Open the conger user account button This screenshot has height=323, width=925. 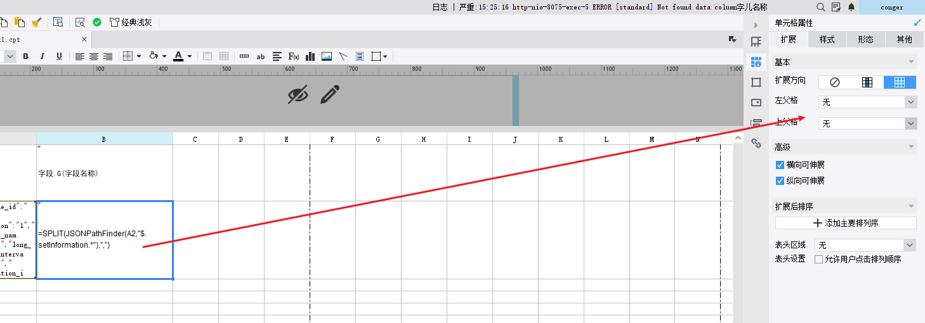(892, 7)
